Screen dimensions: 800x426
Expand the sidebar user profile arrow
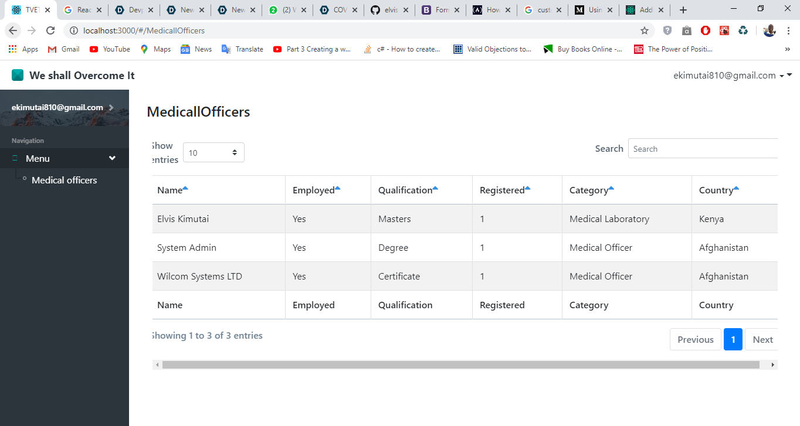click(111, 107)
